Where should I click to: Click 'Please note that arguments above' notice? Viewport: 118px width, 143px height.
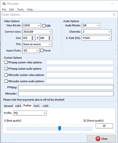[34, 100]
